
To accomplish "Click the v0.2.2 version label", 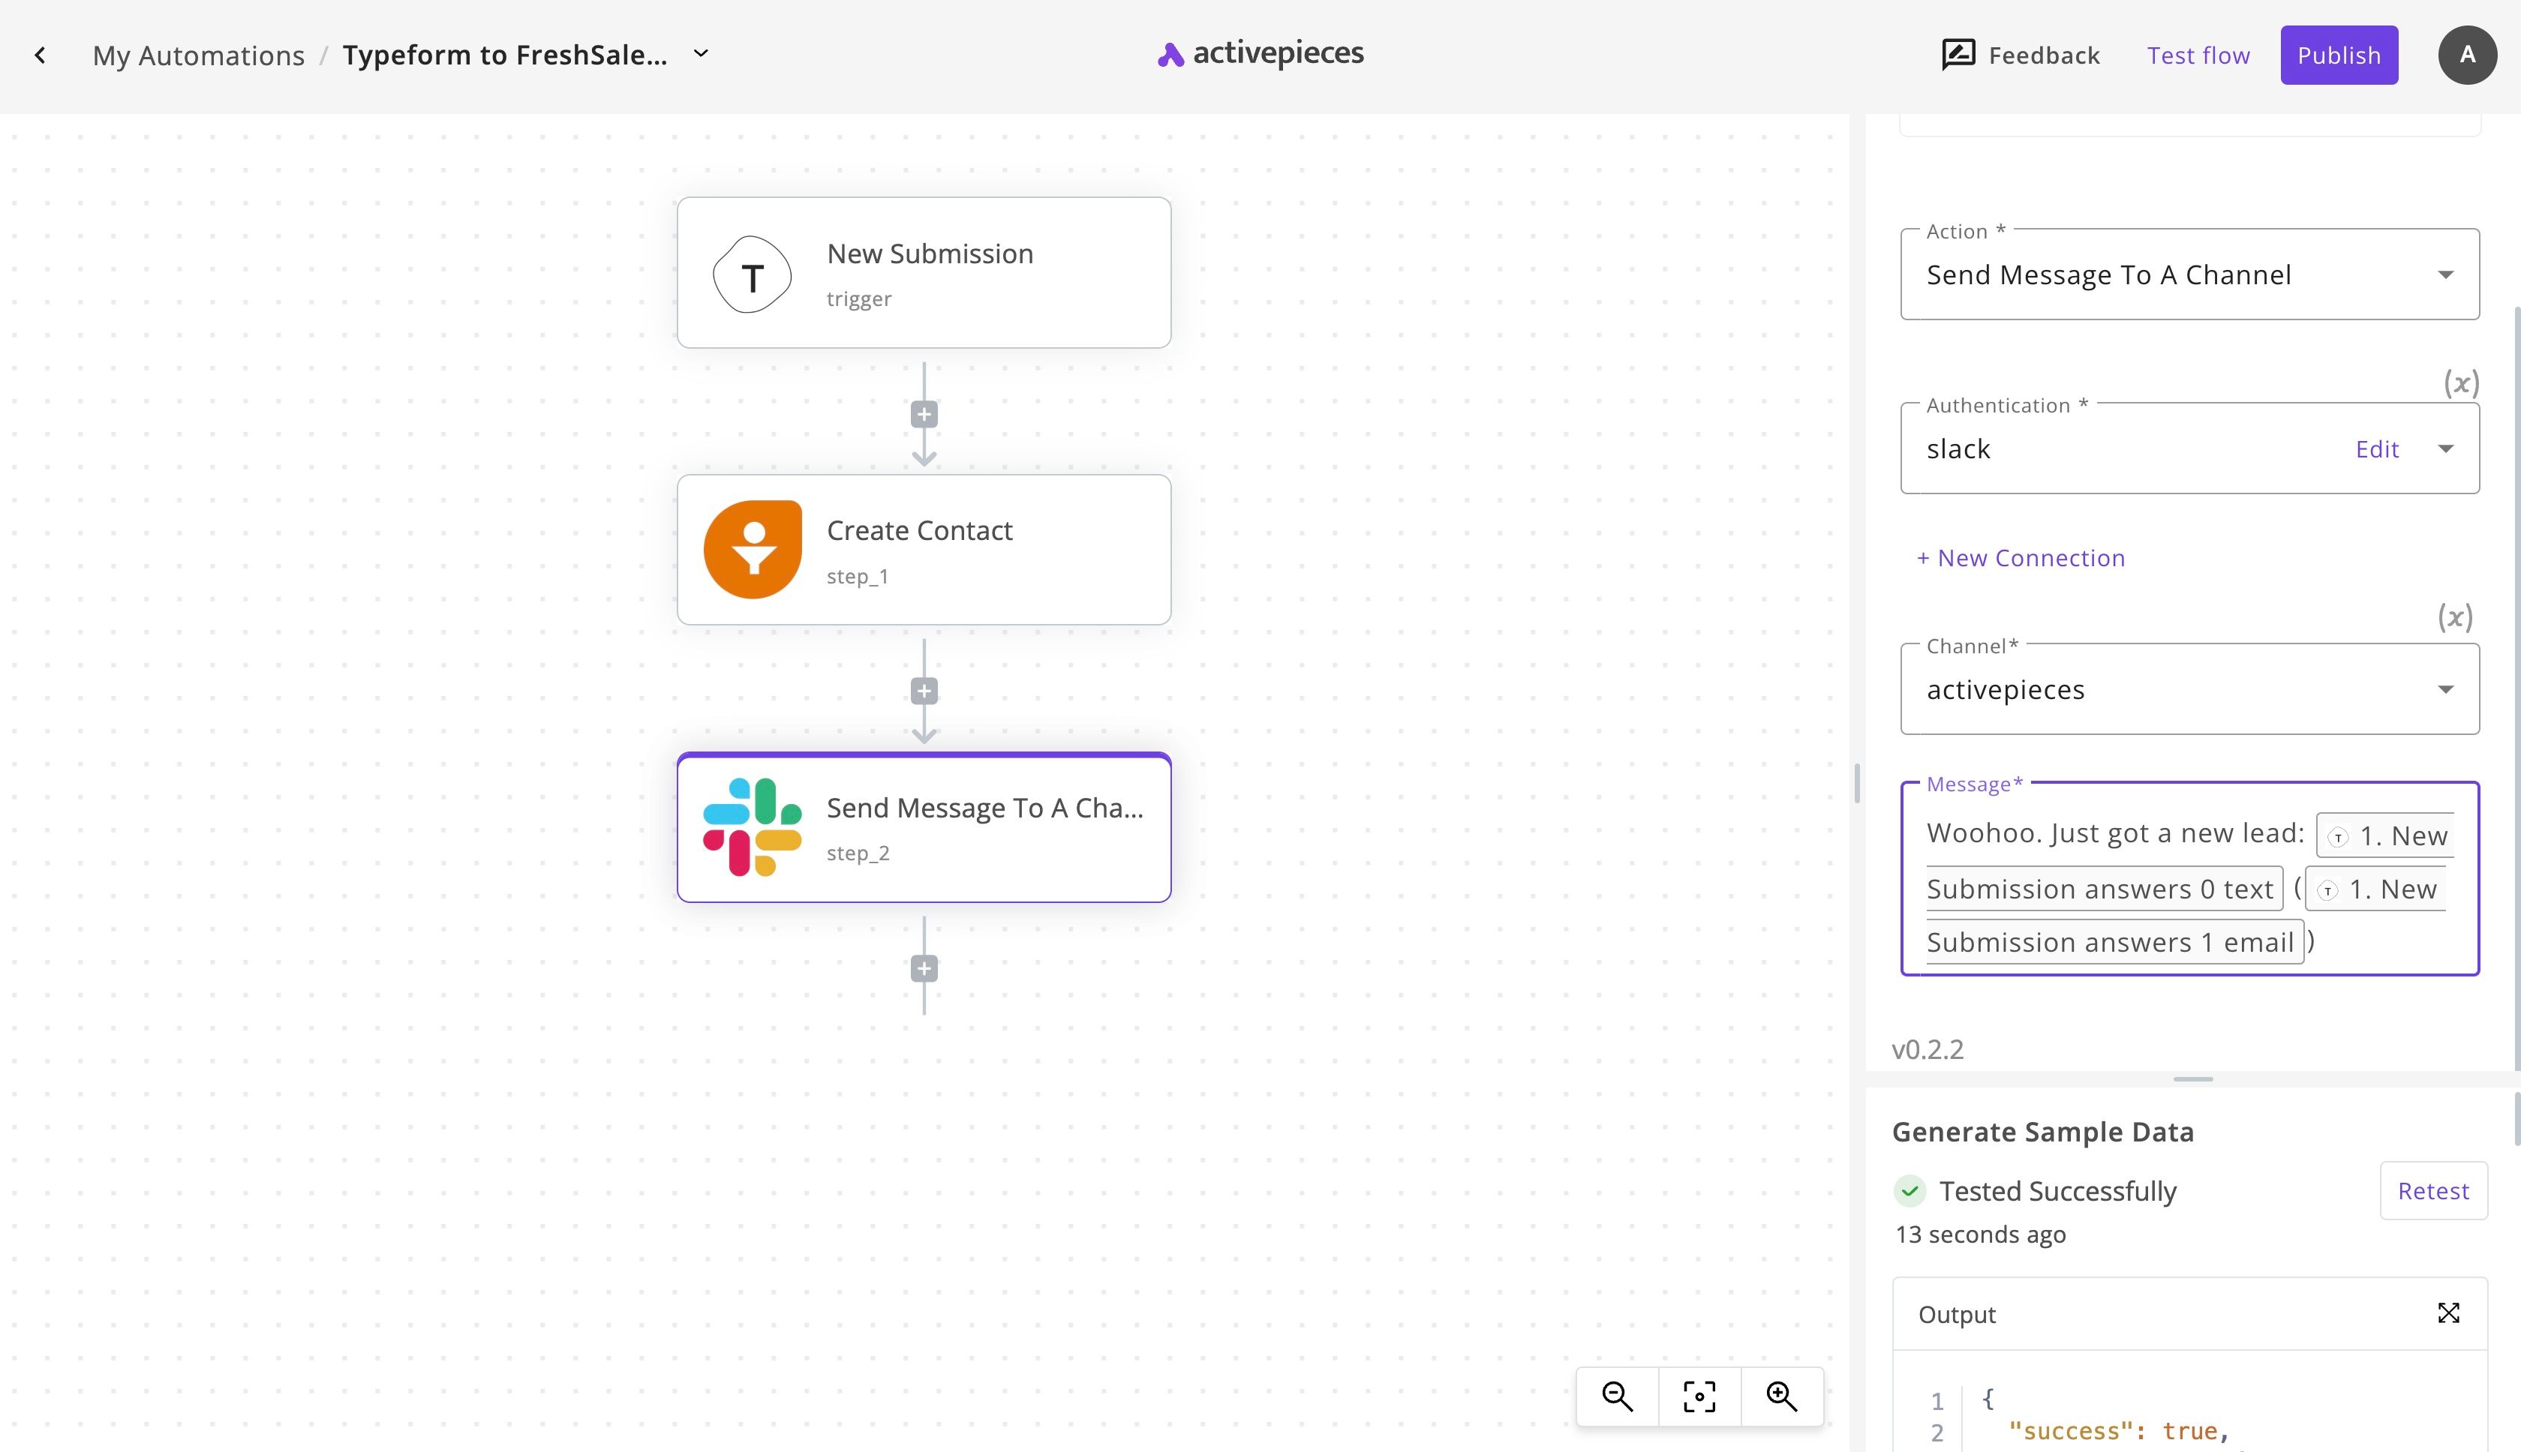I will (x=1928, y=1049).
